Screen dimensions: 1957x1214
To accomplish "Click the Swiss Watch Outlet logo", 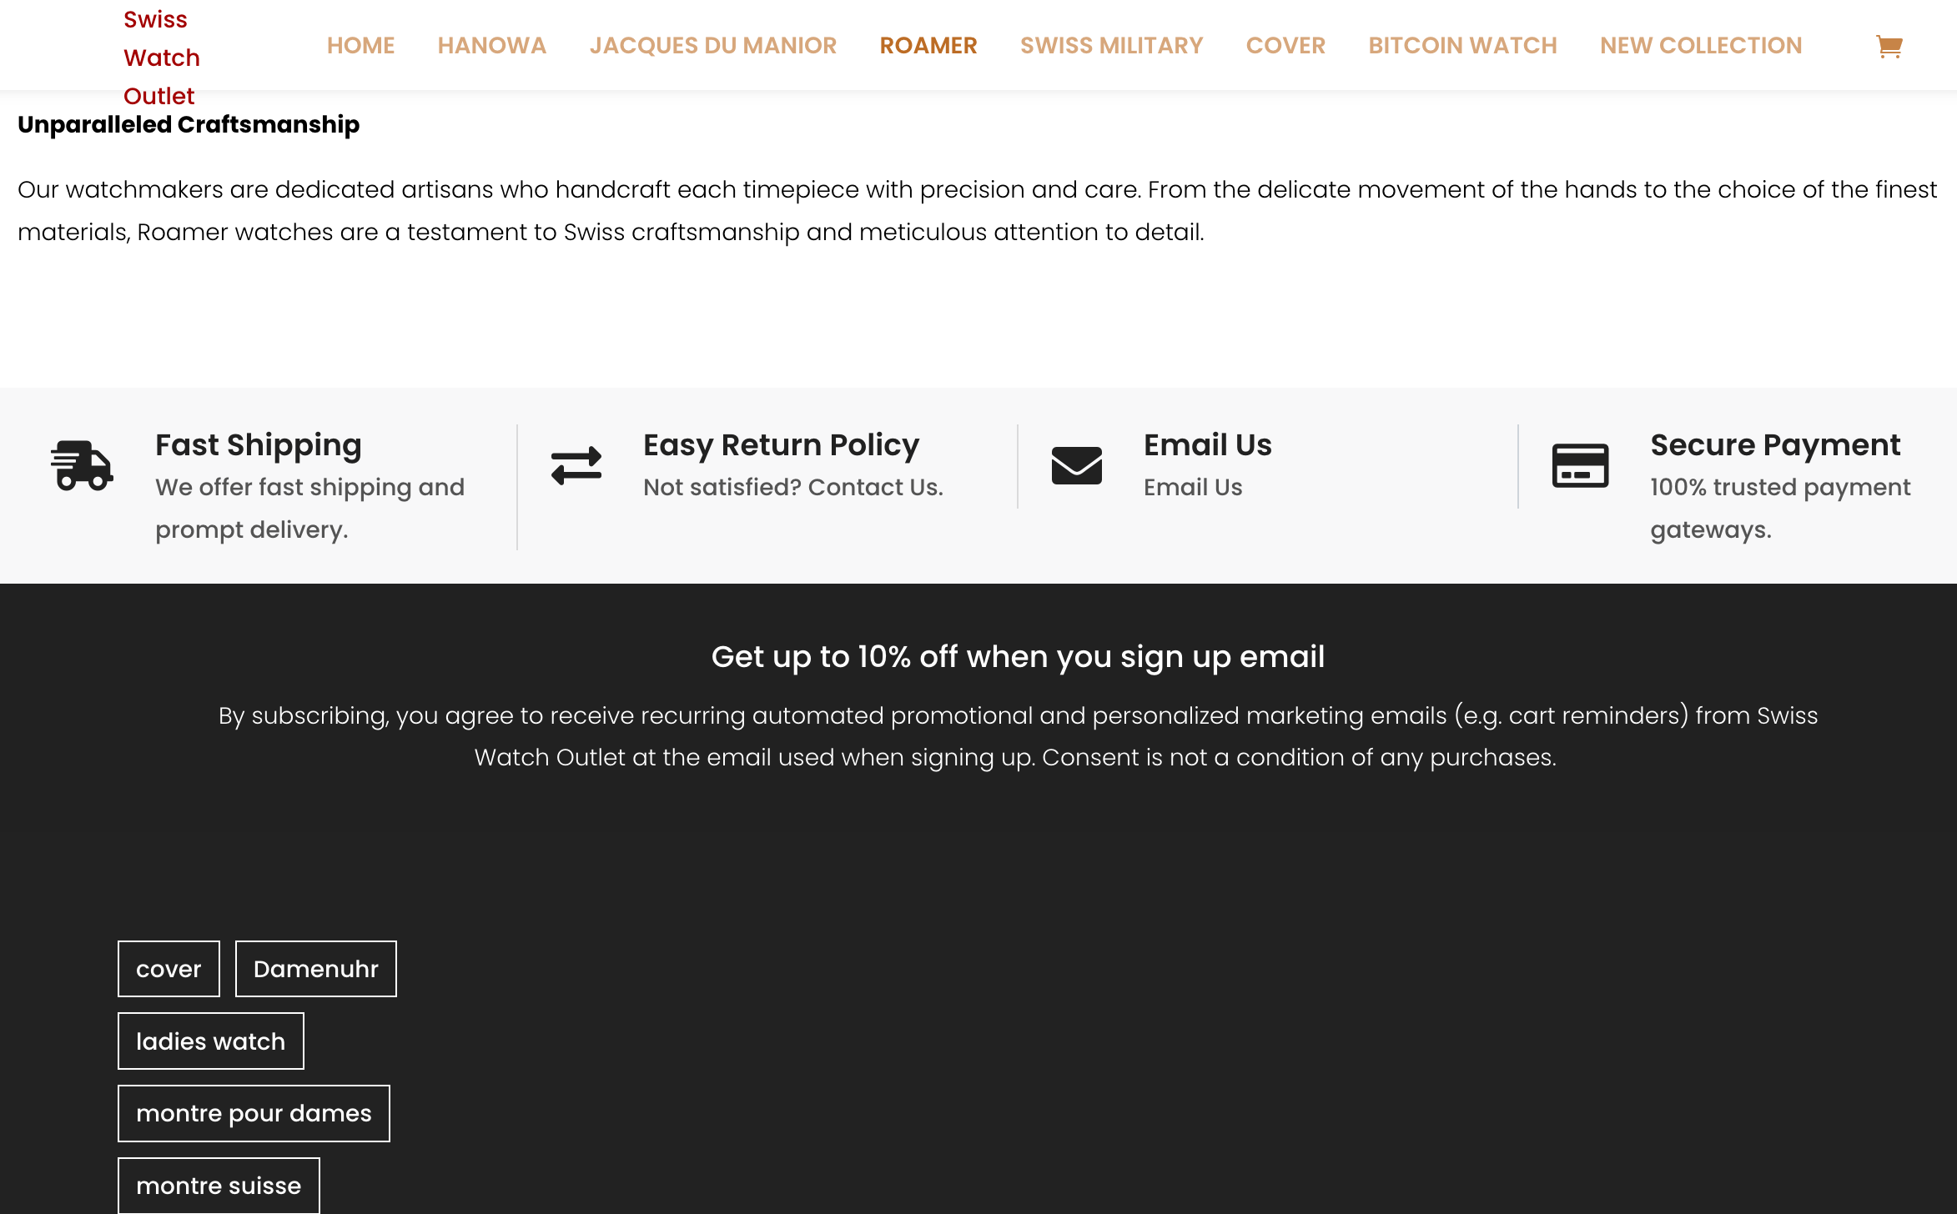I will coord(162,58).
